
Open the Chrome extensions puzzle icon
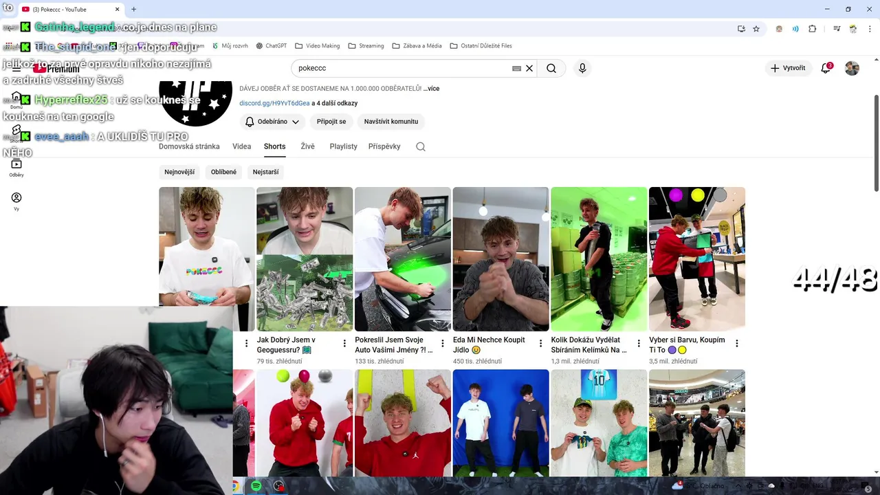click(x=813, y=29)
